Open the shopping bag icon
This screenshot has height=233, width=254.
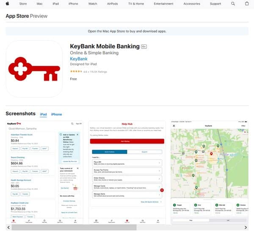(247, 3)
